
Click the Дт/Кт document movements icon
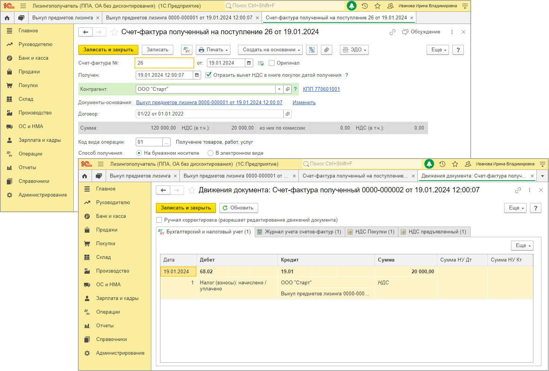click(187, 50)
